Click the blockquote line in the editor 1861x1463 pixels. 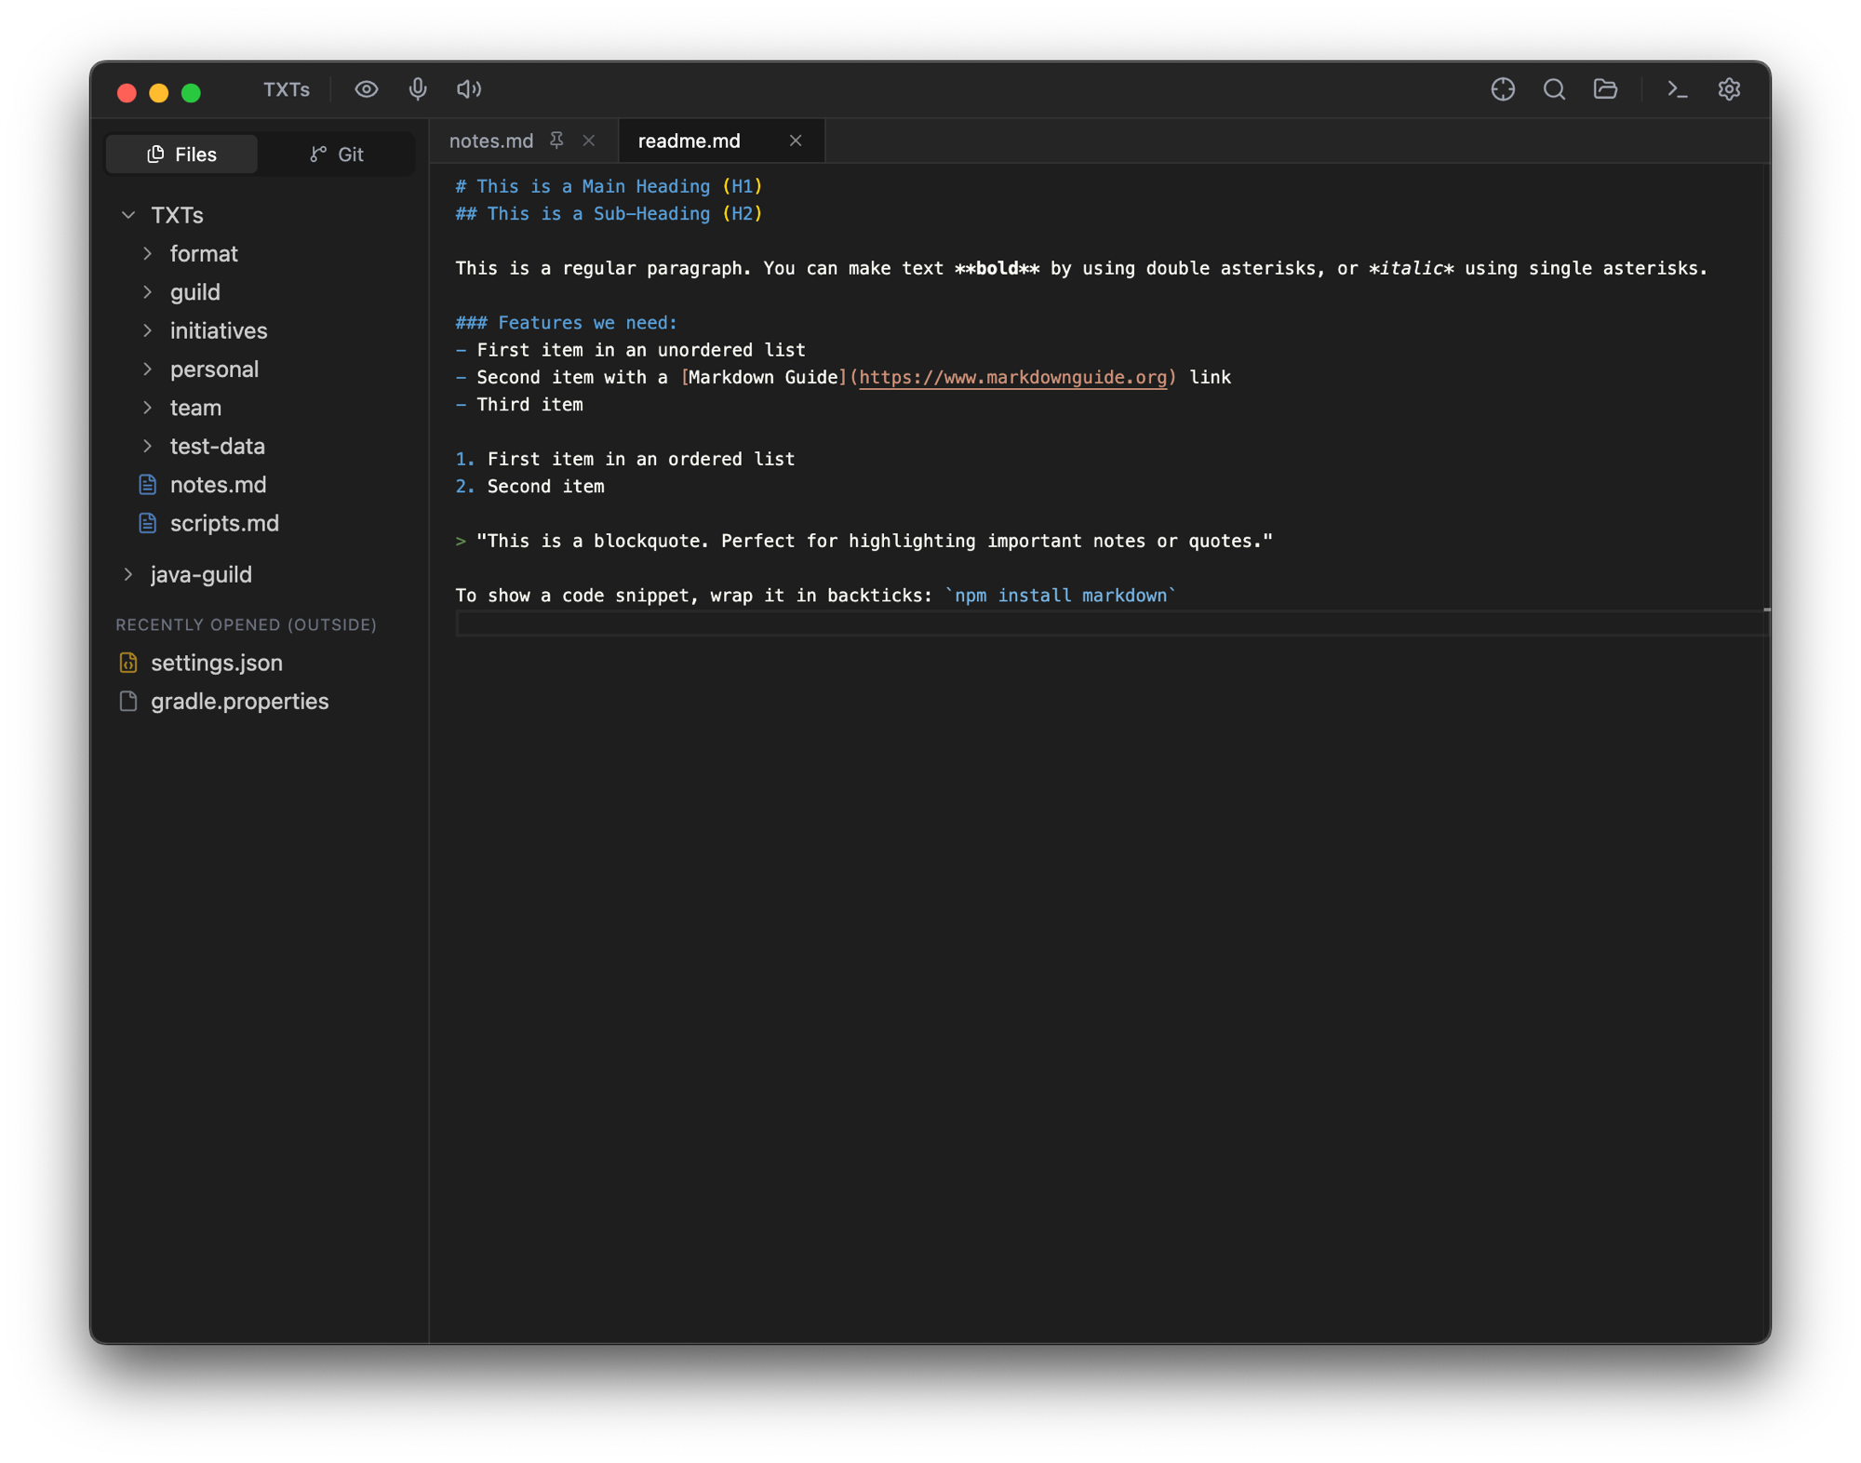pos(864,542)
